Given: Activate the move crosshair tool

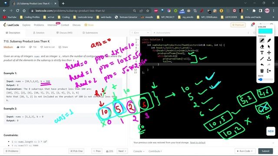Looking at the screenshot, I should [x=269, y=53].
